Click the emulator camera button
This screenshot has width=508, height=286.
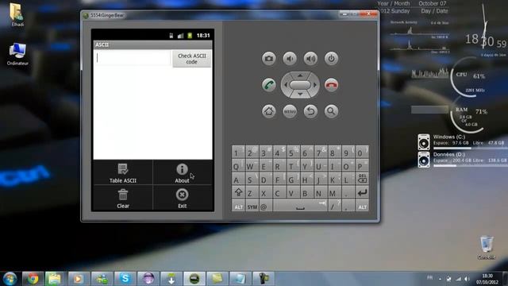(x=268, y=59)
